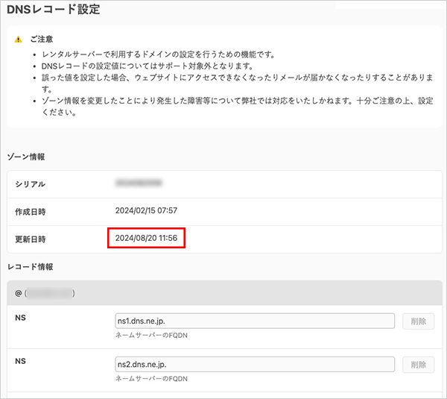
Task: Click the 作成日時 value 2024/02/15 07:57
Action: click(x=145, y=211)
